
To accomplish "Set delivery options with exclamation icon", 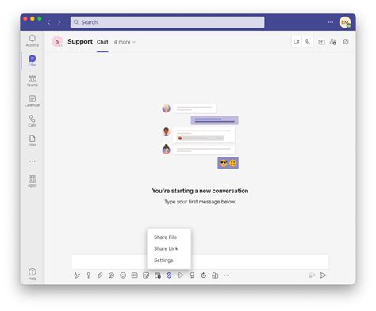I will (x=88, y=275).
